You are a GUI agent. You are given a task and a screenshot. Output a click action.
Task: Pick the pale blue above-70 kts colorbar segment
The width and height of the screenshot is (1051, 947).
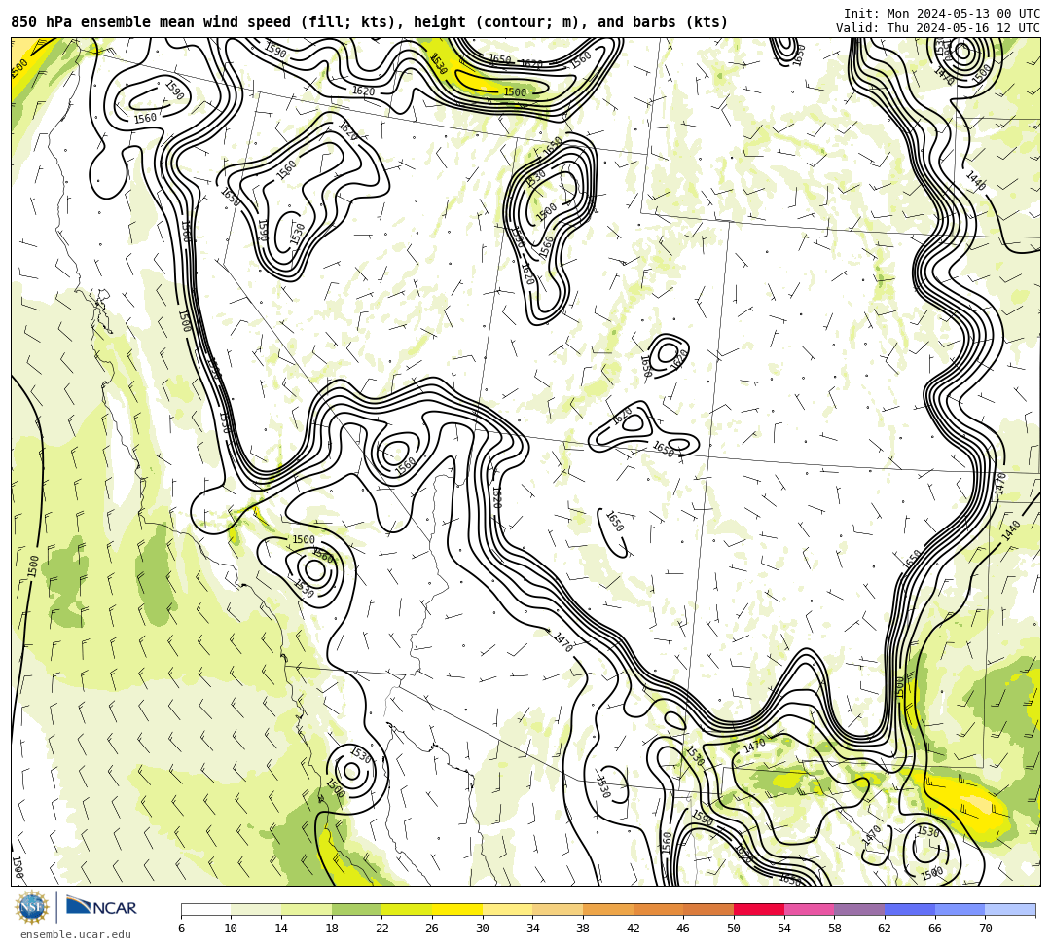coord(1010,909)
